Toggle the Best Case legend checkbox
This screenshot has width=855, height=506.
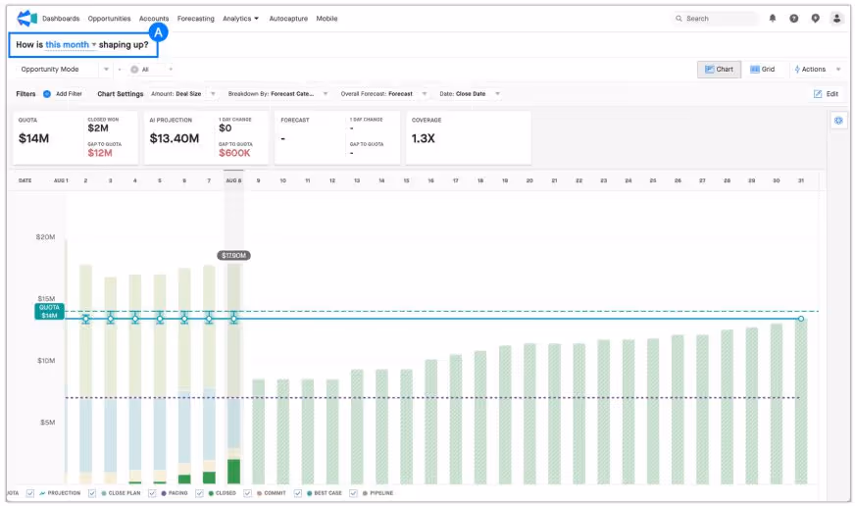point(298,493)
